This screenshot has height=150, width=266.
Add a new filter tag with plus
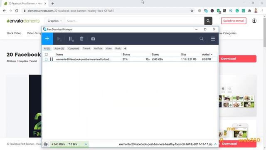click(x=125, y=48)
